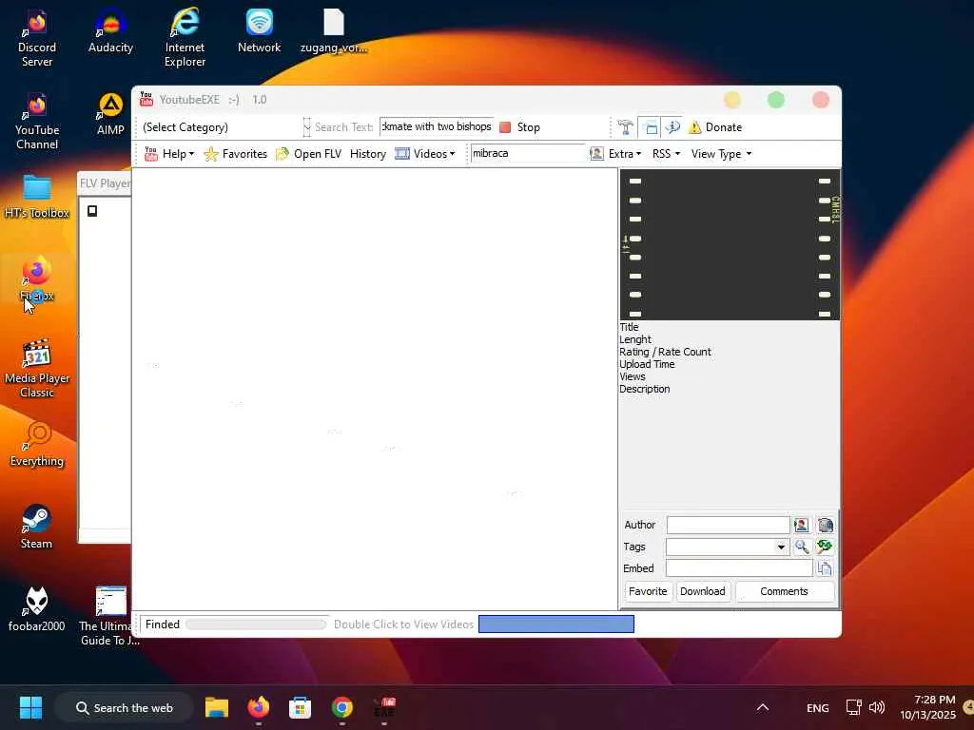Click the volume speaker tray icon

pos(876,707)
